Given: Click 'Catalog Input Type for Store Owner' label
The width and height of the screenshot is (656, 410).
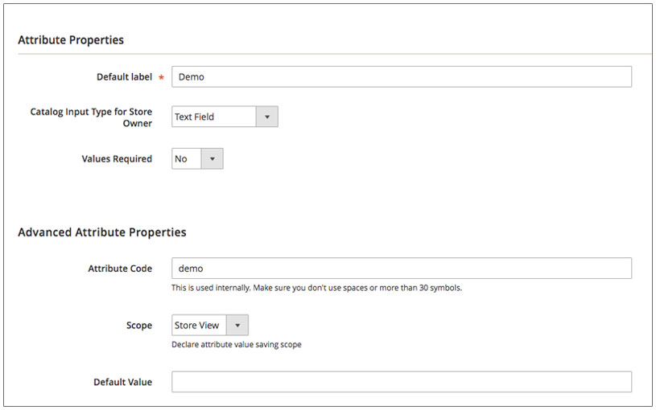Looking at the screenshot, I should (x=91, y=117).
